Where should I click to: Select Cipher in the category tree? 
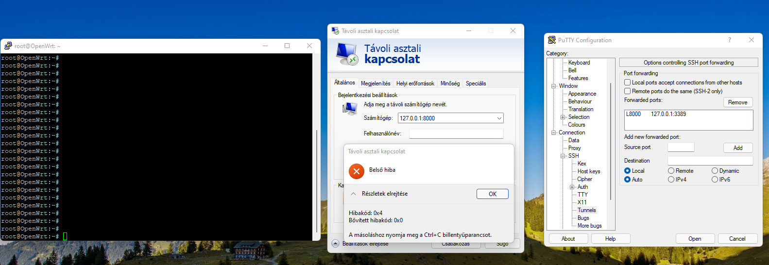[x=585, y=179]
